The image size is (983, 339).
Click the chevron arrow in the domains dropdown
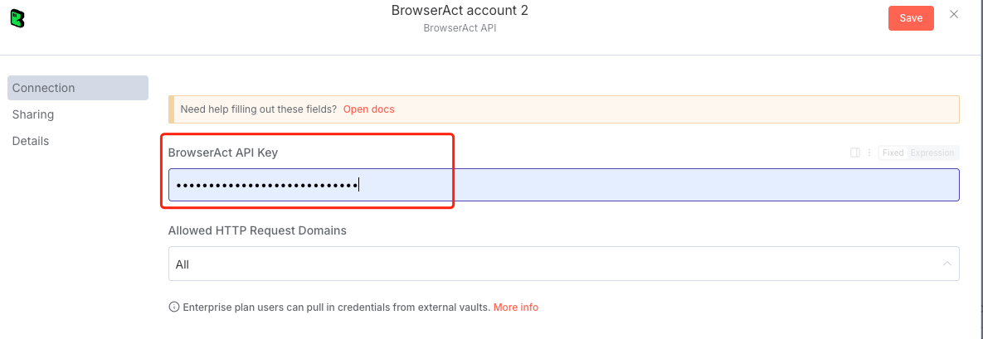pos(947,264)
